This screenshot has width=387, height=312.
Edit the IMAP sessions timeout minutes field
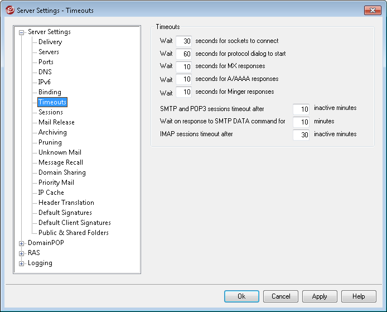coord(301,135)
